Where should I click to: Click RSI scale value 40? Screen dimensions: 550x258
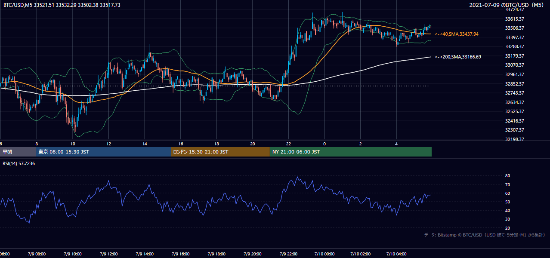tap(507, 210)
